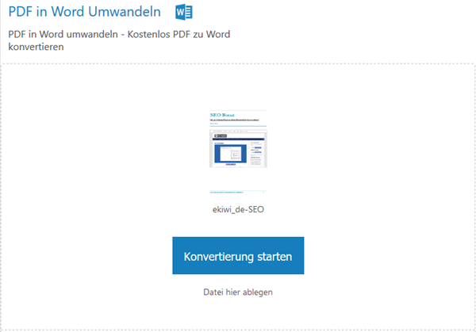Select the ekiwi_de-SEO PDF thumbnail
The height and width of the screenshot is (332, 476).
coord(238,151)
